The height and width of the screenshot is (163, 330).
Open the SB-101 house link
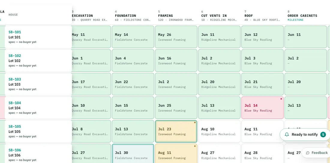pos(15,32)
